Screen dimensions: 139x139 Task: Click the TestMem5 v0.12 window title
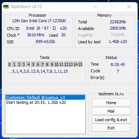click(x=26, y=7)
